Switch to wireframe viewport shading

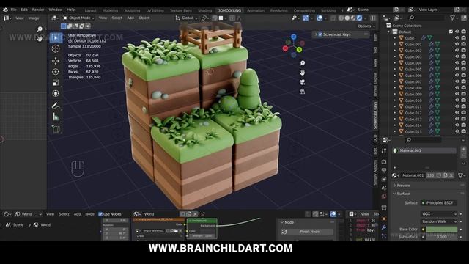point(341,18)
